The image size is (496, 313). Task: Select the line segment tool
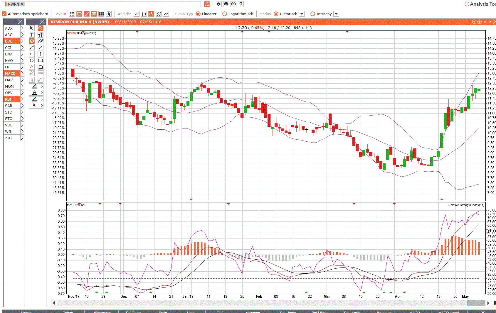pos(41,48)
